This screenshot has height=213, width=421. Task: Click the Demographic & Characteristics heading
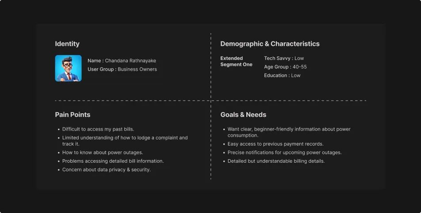(x=270, y=44)
